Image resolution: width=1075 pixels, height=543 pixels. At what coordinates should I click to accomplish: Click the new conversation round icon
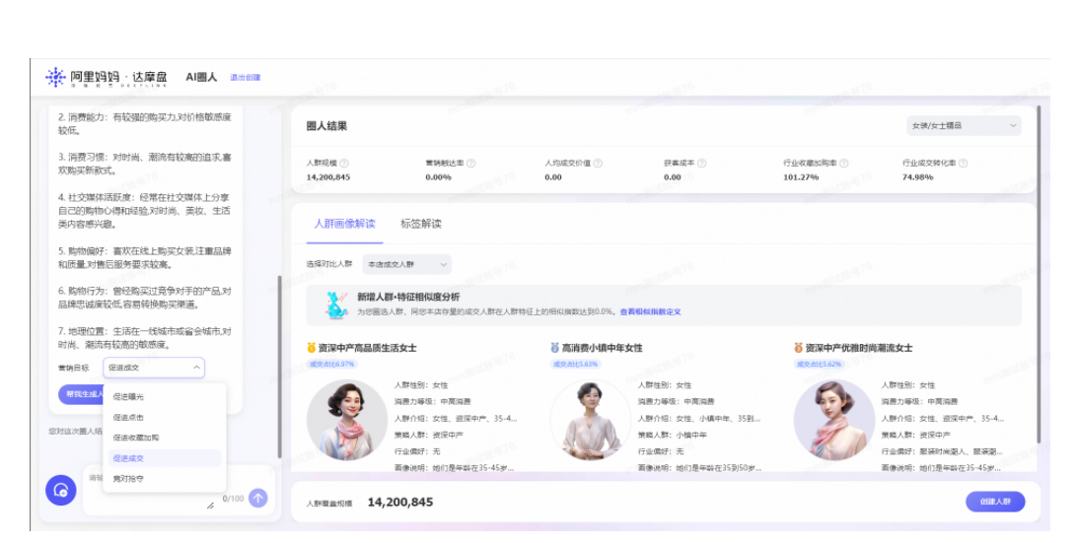(61, 490)
